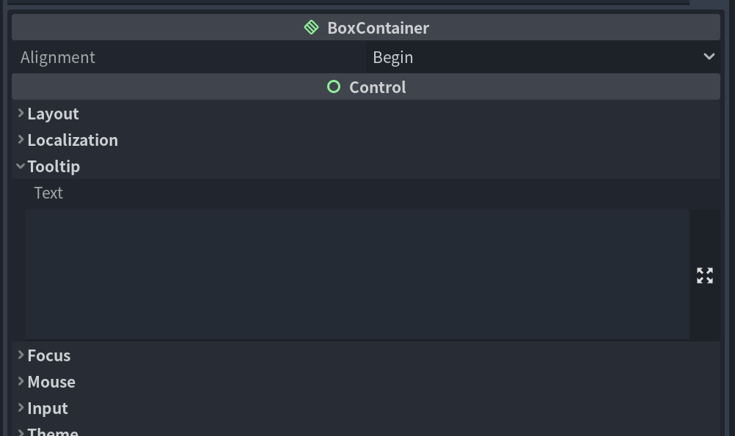Click the Alignment property label
Viewport: 735px width, 436px height.
point(58,57)
